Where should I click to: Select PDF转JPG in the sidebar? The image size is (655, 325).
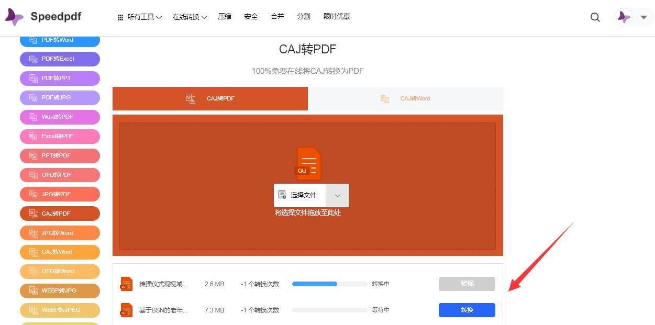pos(60,98)
